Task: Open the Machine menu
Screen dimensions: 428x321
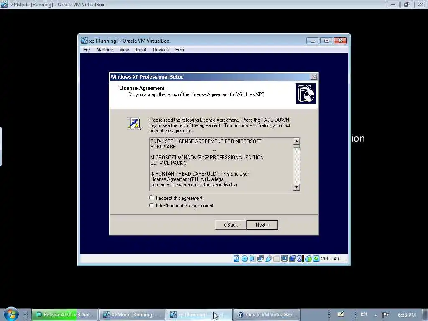Action: (x=104, y=50)
